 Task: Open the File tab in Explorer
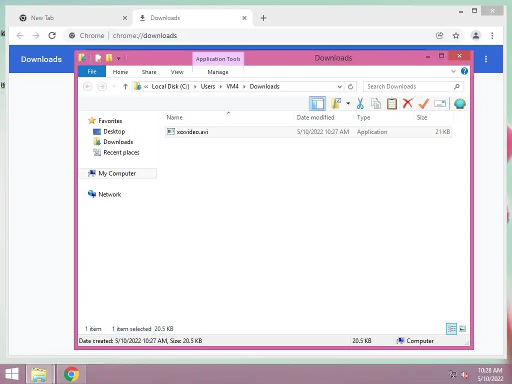tap(92, 71)
